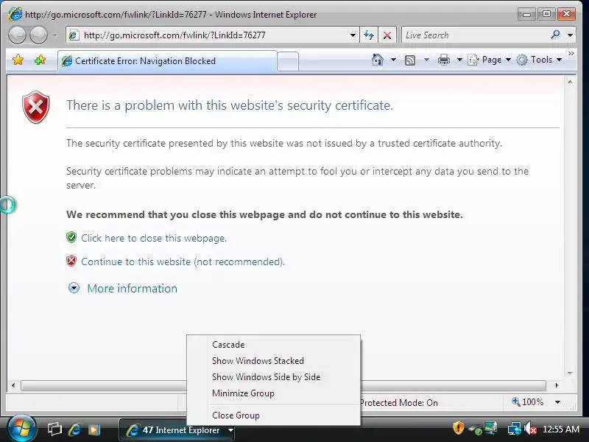This screenshot has width=589, height=442.
Task: Click the Print toolbar icon
Action: click(x=444, y=60)
